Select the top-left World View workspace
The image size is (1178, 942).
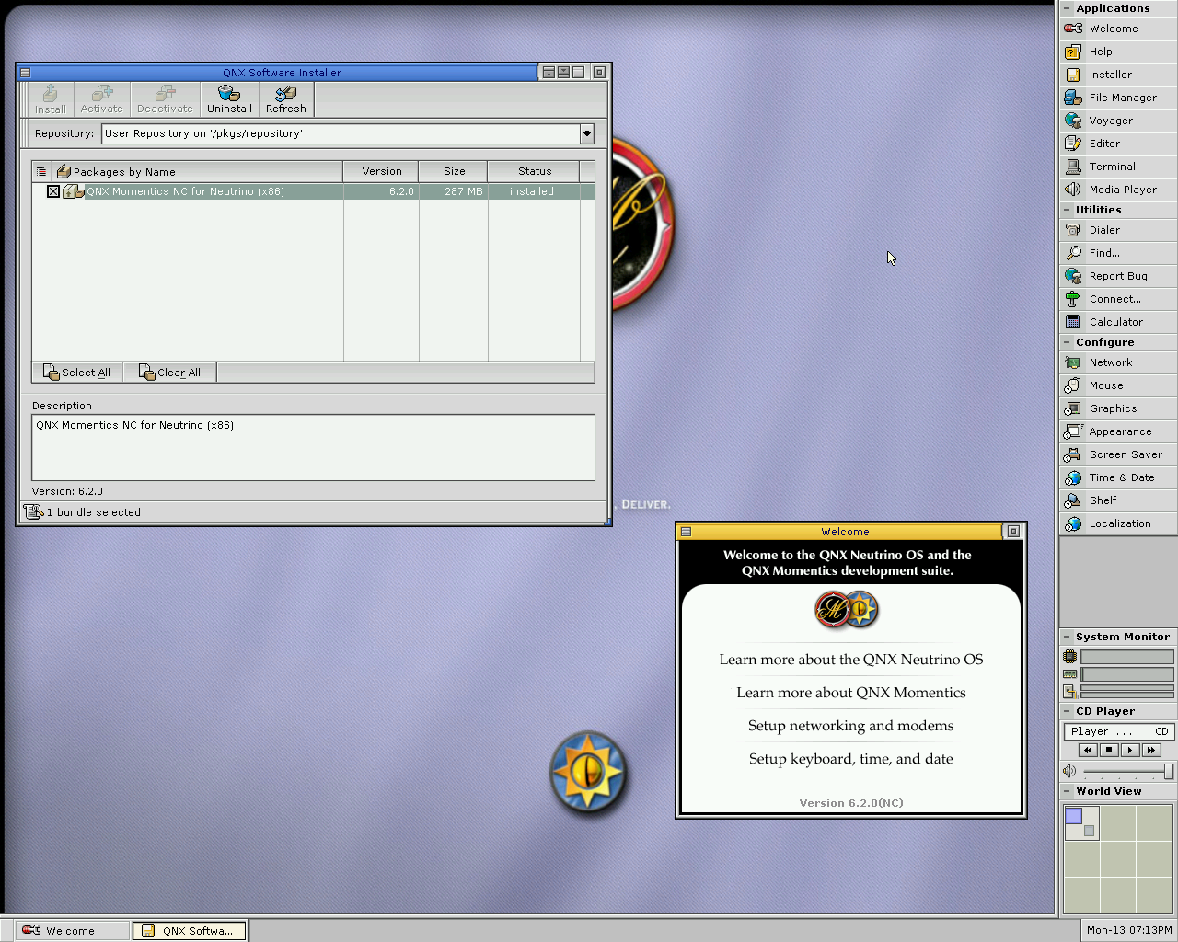tap(1081, 822)
